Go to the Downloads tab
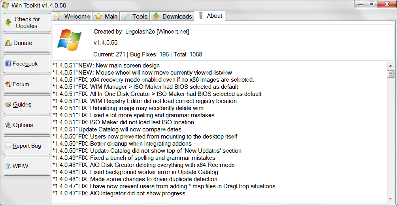398x206 pixels. pos(173,16)
